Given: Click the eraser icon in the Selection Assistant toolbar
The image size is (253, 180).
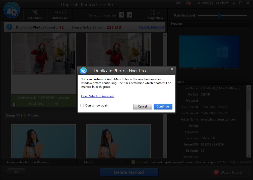Looking at the screenshot, I should (130, 15).
